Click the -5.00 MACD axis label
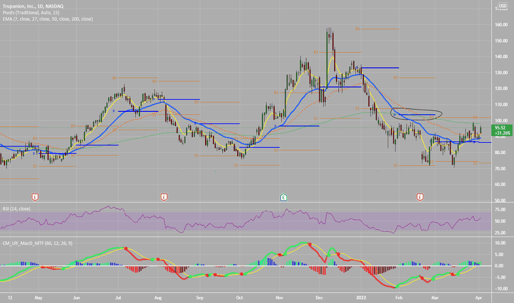The height and width of the screenshot is (303, 514). [500, 278]
